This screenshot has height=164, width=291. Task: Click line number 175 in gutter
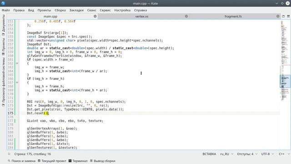tap(10, 113)
